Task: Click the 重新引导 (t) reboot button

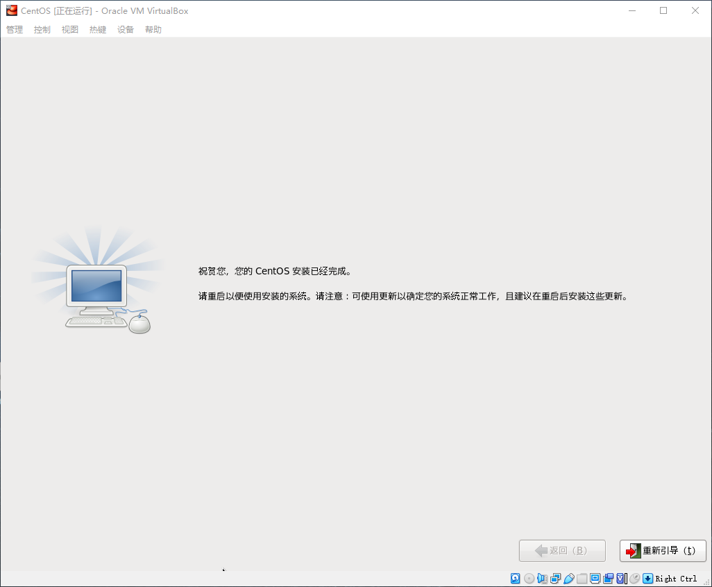Action: 663,551
